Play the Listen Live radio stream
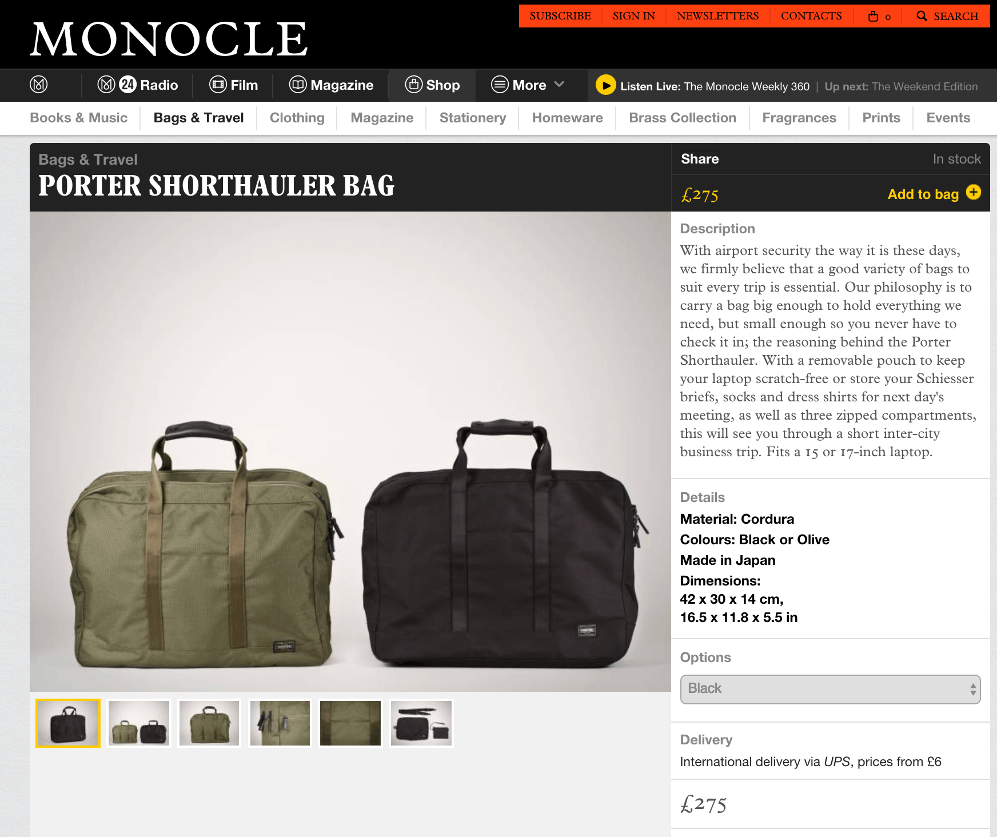This screenshot has height=837, width=997. coord(605,85)
